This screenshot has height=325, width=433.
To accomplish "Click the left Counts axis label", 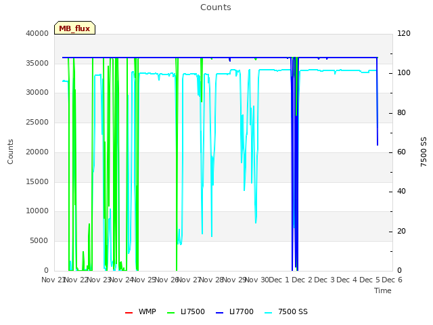I will click(x=10, y=152).
